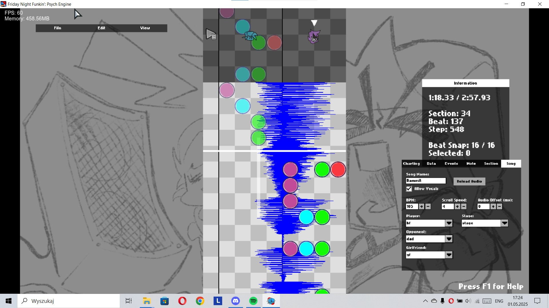Select the Song tab
The width and height of the screenshot is (549, 308).
tap(511, 164)
